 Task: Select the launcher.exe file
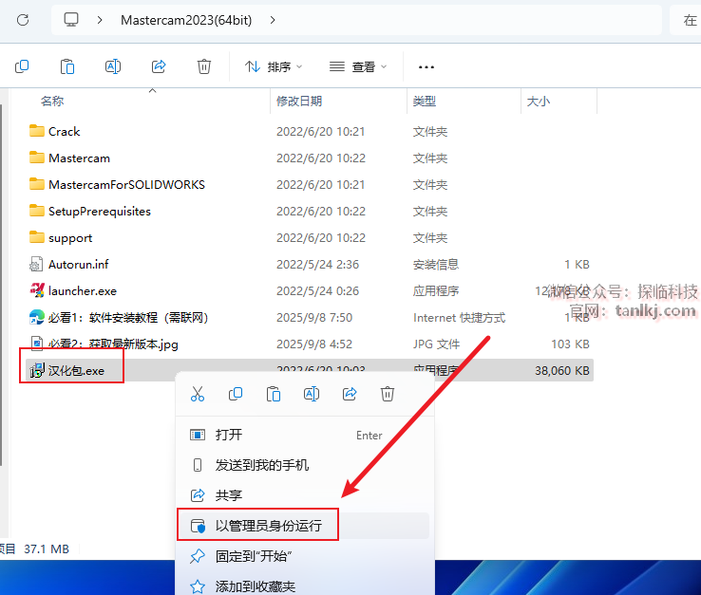pos(82,291)
